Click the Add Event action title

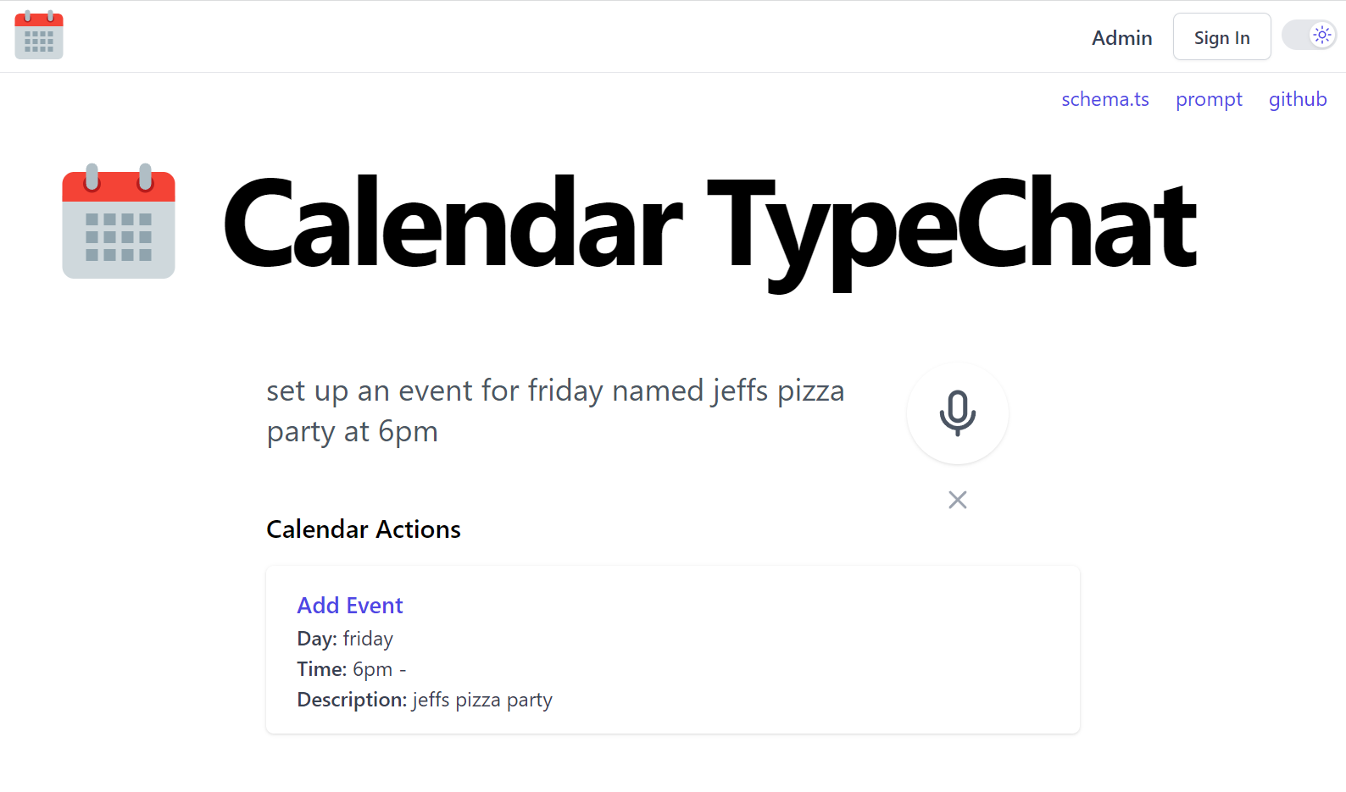[350, 605]
